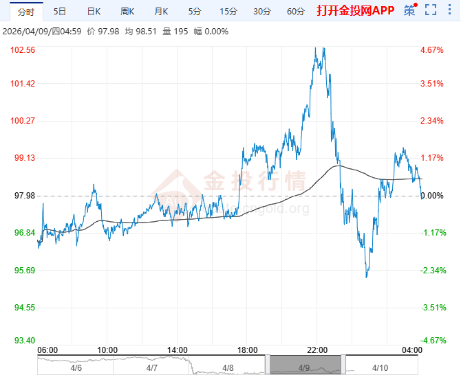
Task: Click the 18:00 time axis label
Action: pos(247,350)
